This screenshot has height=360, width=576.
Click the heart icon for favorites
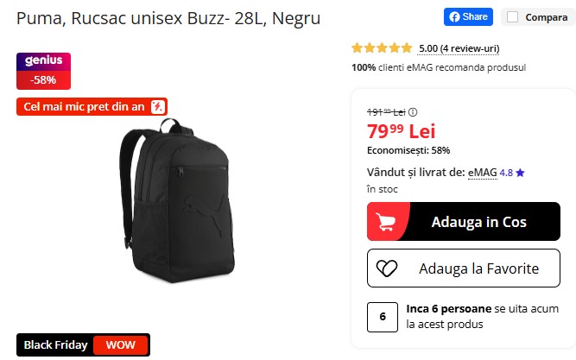tap(387, 268)
